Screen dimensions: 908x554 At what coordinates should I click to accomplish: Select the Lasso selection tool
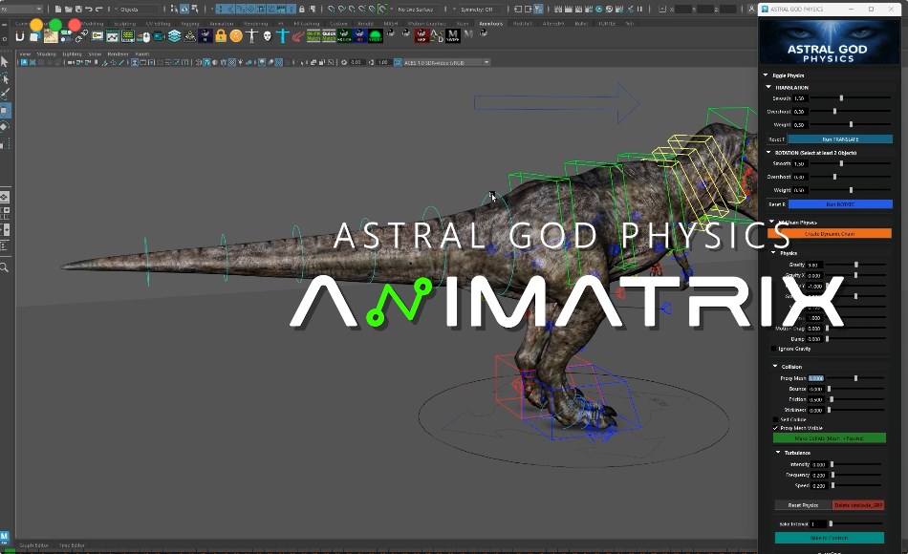coord(5,75)
